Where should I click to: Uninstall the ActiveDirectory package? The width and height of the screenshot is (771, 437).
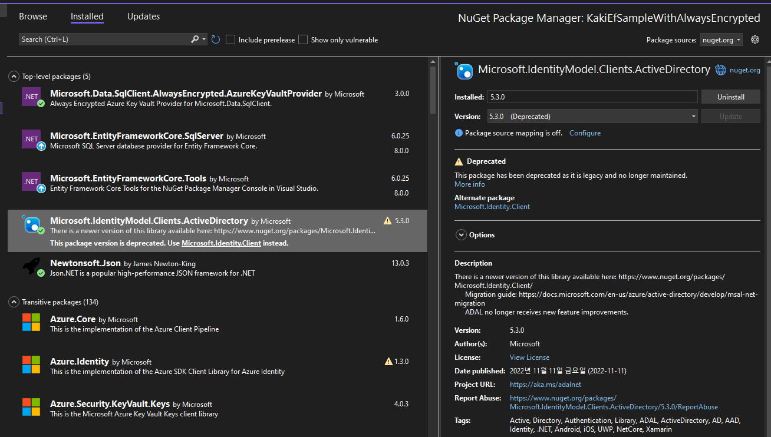pyautogui.click(x=731, y=97)
